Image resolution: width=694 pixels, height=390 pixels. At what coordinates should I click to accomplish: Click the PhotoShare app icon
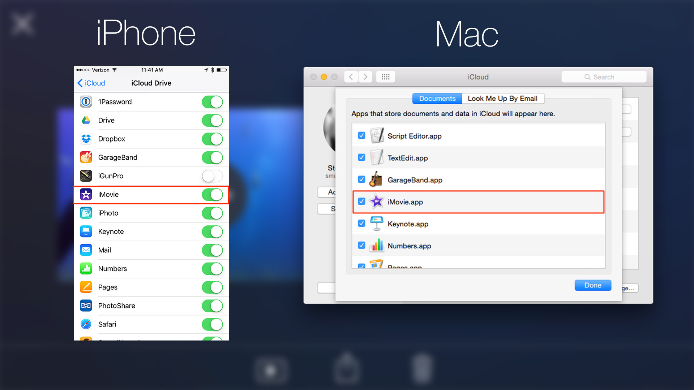(86, 306)
